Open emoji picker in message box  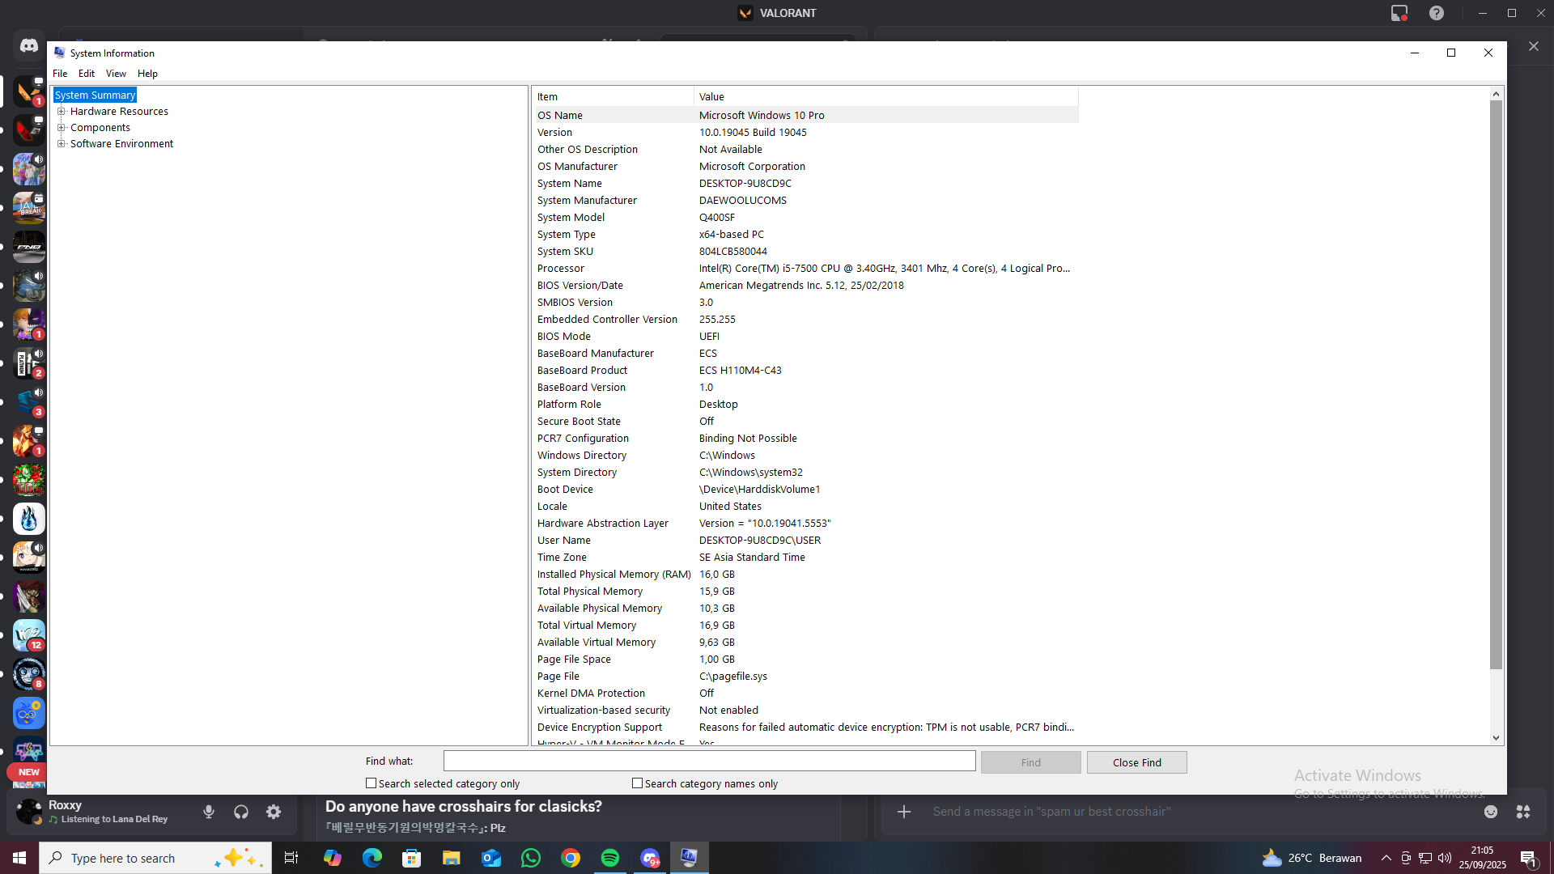(x=1491, y=812)
